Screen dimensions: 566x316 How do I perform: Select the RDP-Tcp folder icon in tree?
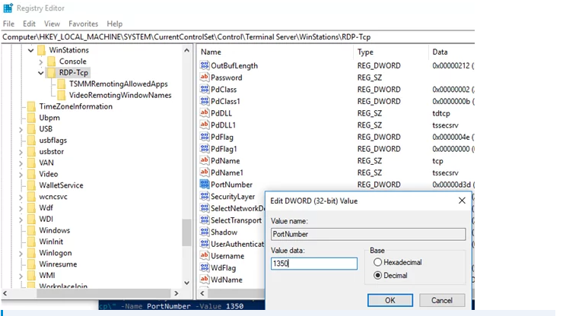52,73
